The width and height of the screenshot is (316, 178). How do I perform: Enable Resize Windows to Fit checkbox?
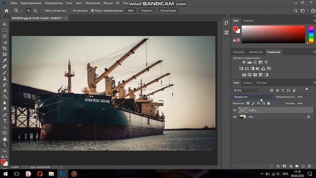click(x=42, y=10)
